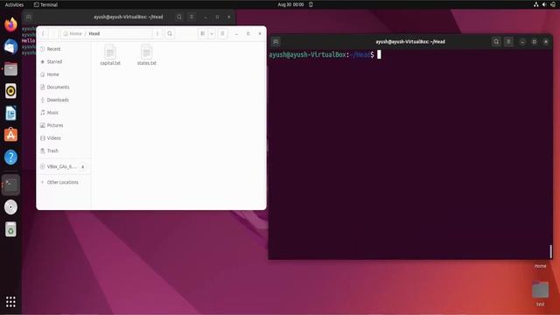
Task: Open Firefox from the dock
Action: pyautogui.click(x=10, y=24)
